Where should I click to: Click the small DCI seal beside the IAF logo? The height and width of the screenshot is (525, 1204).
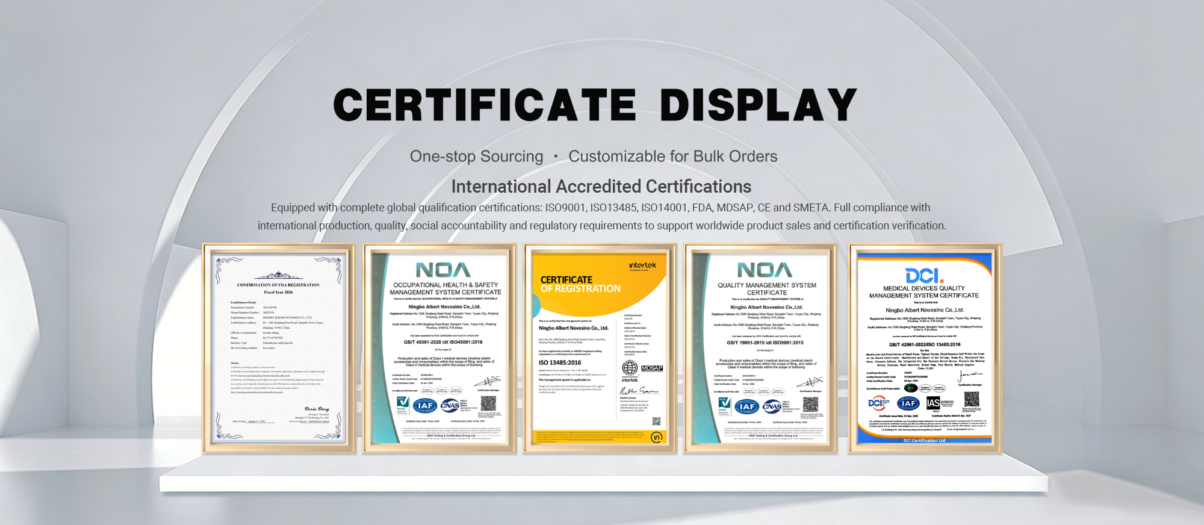[878, 403]
